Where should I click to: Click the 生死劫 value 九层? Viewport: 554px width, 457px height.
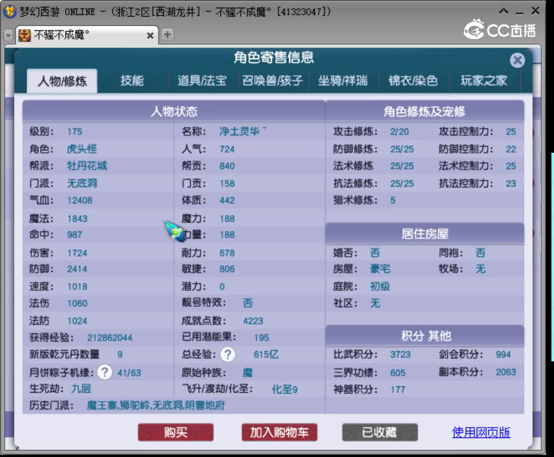point(81,389)
